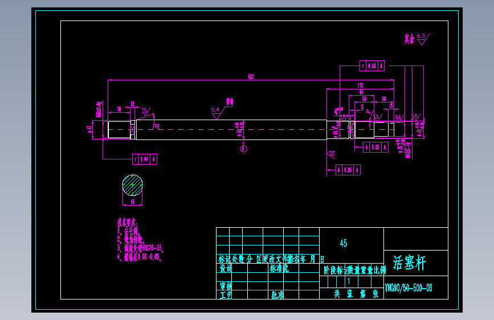Click the 15 dimension on right end
Screen dimensions: 494x320
coord(391,105)
